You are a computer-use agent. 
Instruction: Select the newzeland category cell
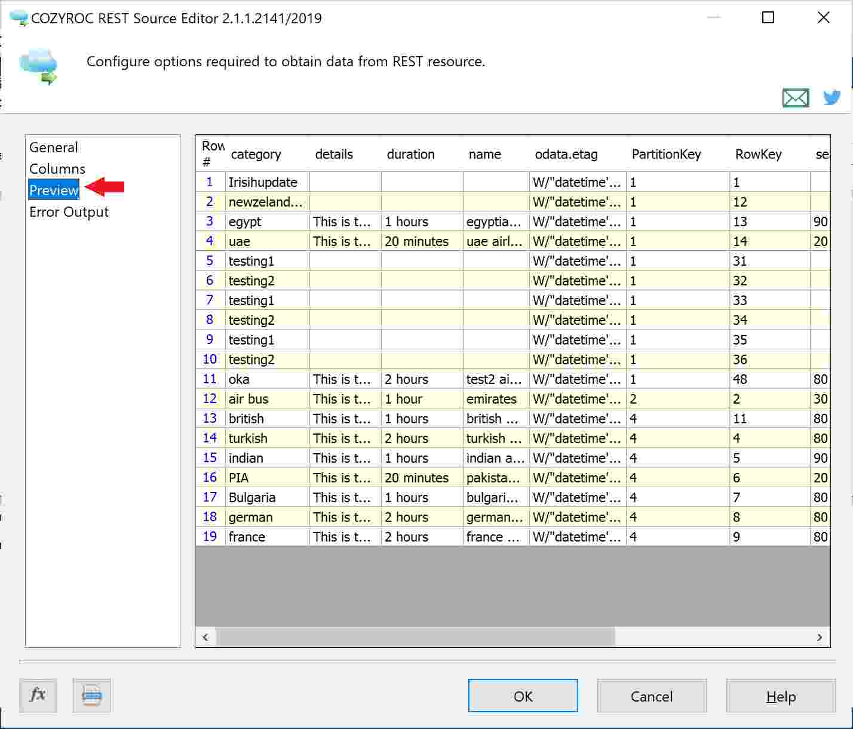click(267, 202)
